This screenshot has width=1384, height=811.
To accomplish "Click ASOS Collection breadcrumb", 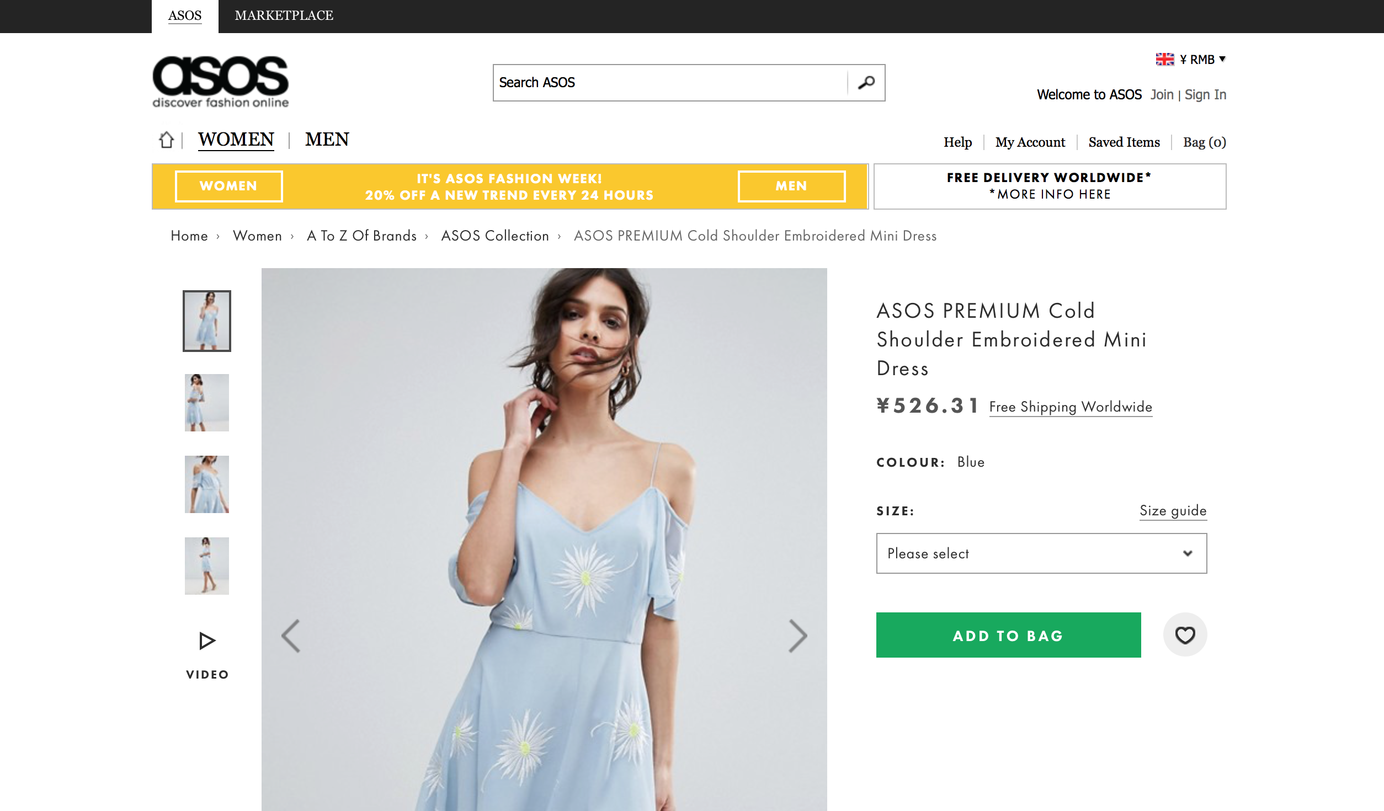I will [495, 236].
